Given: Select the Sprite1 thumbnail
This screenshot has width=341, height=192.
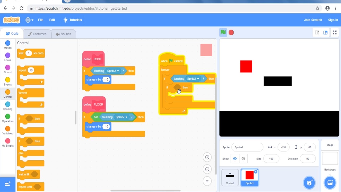Looking at the screenshot, I should coord(250,178).
